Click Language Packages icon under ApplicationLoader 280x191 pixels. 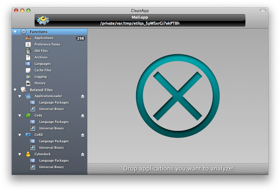[33, 102]
